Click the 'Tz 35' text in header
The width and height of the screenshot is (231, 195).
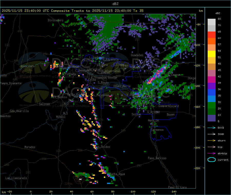pyautogui.click(x=138, y=11)
